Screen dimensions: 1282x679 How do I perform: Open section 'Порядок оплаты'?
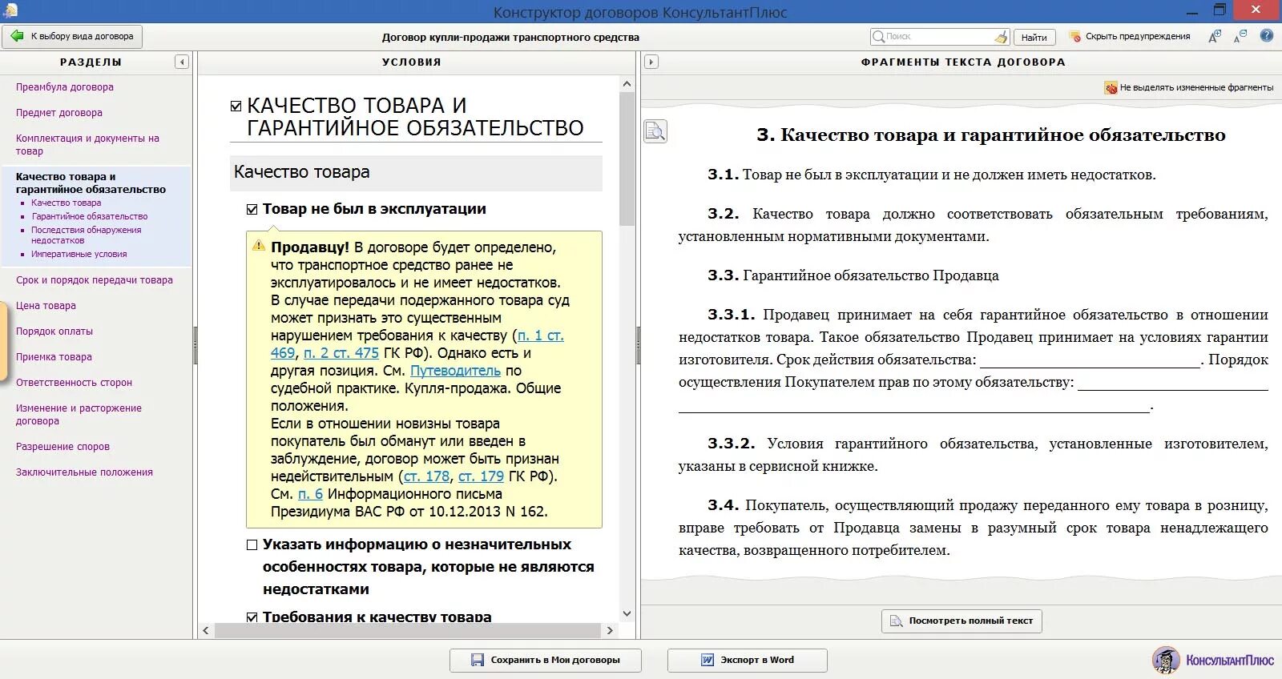[54, 331]
